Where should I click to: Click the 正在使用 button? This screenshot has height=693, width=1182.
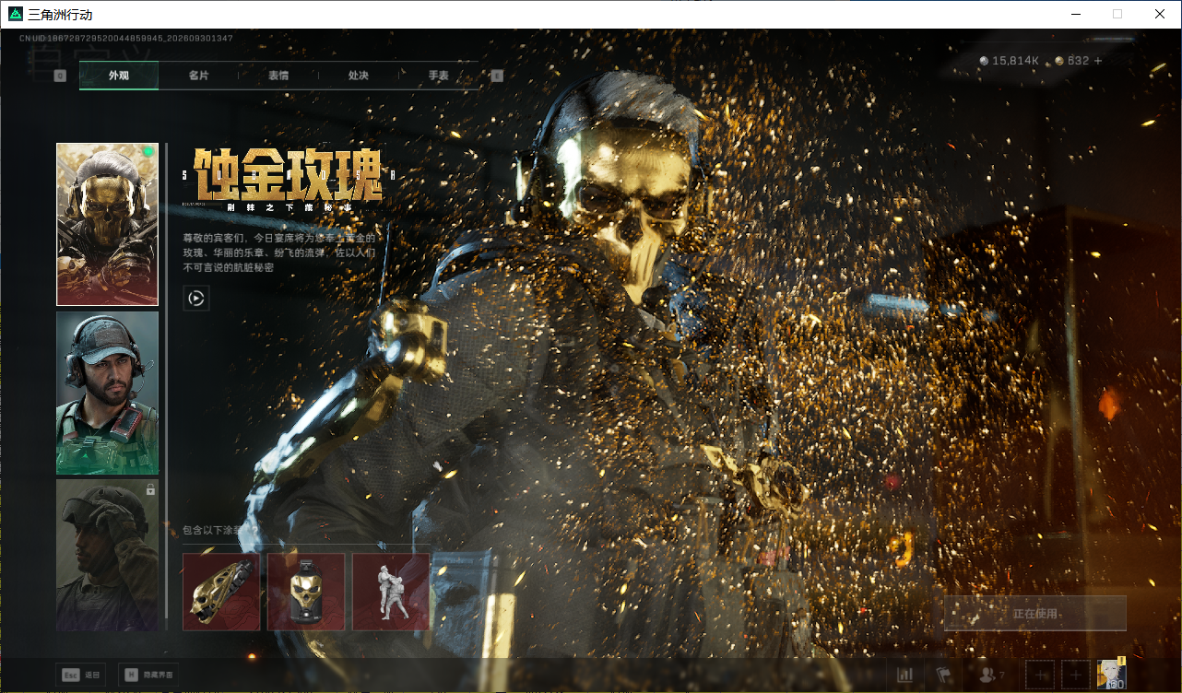(1035, 613)
